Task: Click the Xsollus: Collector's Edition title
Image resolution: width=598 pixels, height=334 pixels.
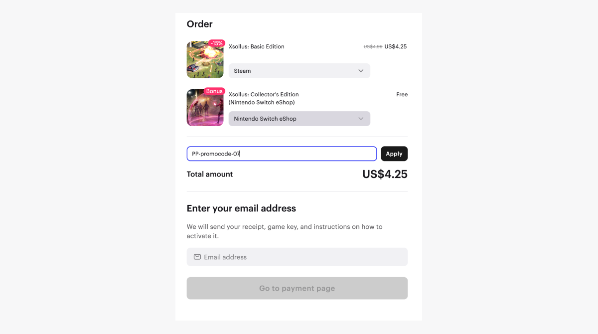Action: click(264, 94)
